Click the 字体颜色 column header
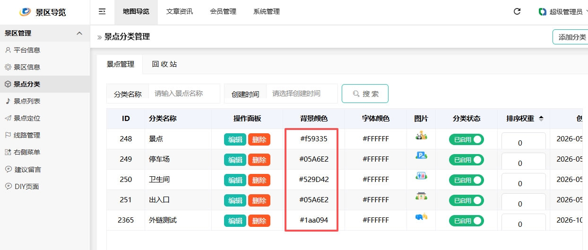Viewport: 588px width, 250px height. tap(376, 119)
